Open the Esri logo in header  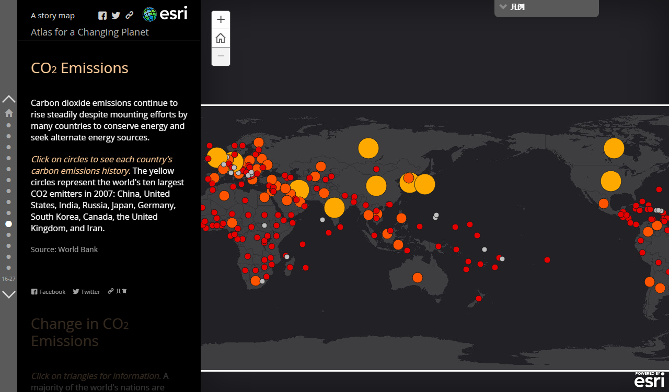pyautogui.click(x=165, y=14)
